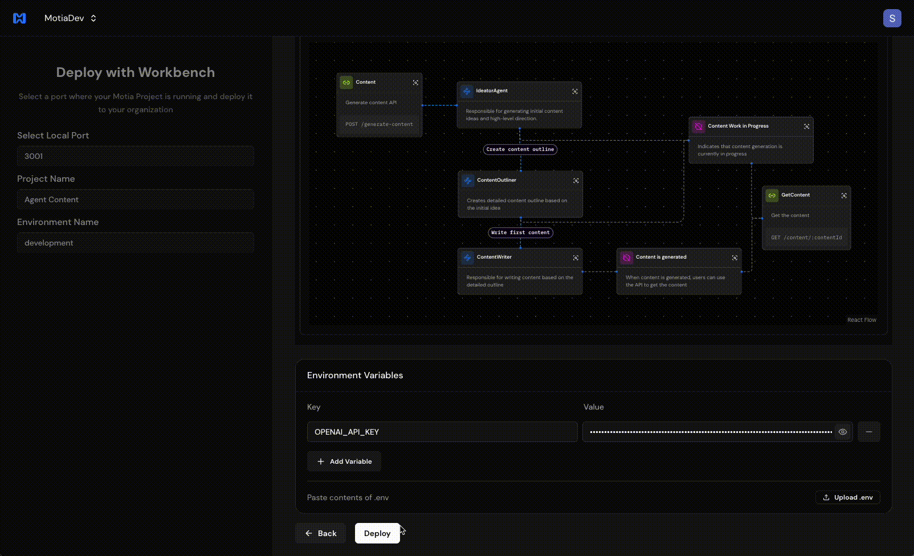Screen dimensions: 914x556
Task: Click the focus icon on the IdeatorAgent node
Action: [x=575, y=91]
